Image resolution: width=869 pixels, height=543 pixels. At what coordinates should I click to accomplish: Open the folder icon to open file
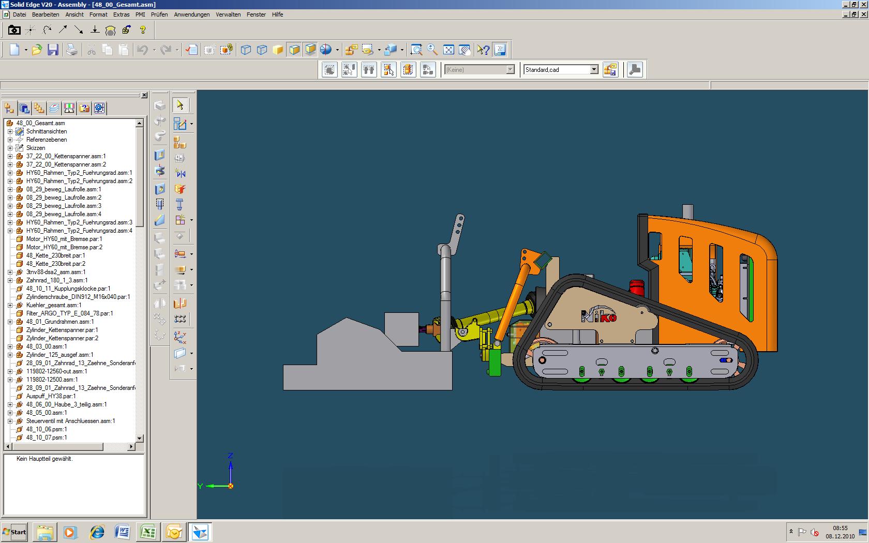(37, 50)
